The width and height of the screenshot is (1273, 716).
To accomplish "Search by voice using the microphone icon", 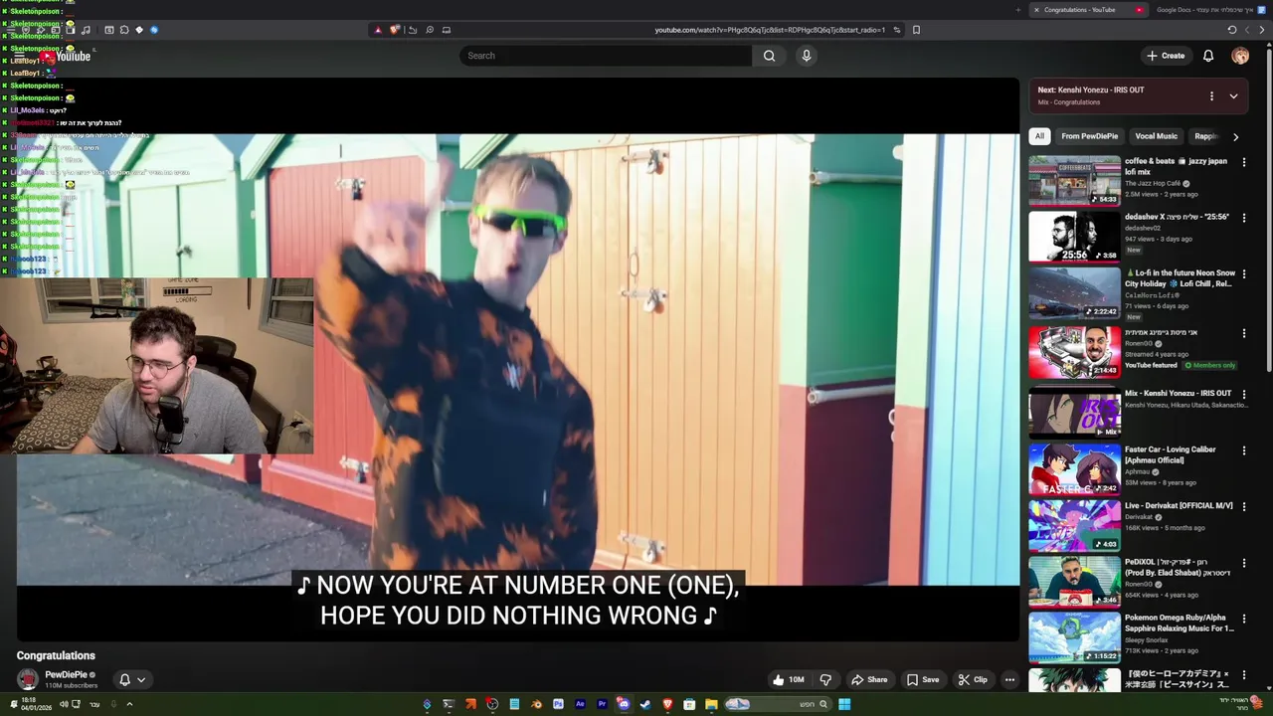I will click(807, 56).
